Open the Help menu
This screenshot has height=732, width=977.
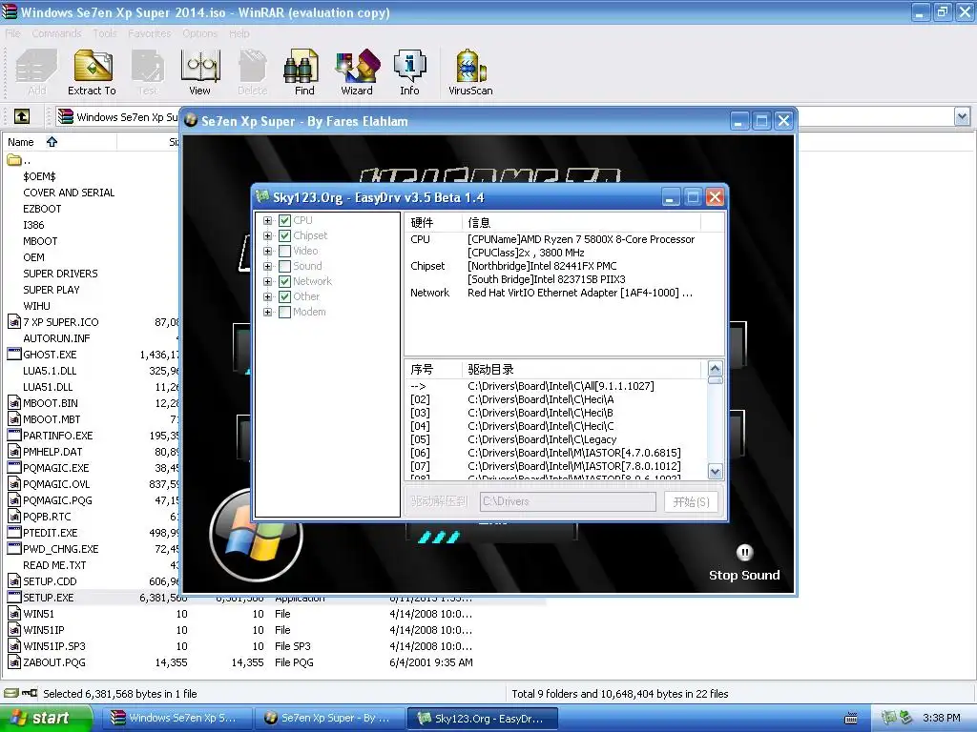[239, 33]
